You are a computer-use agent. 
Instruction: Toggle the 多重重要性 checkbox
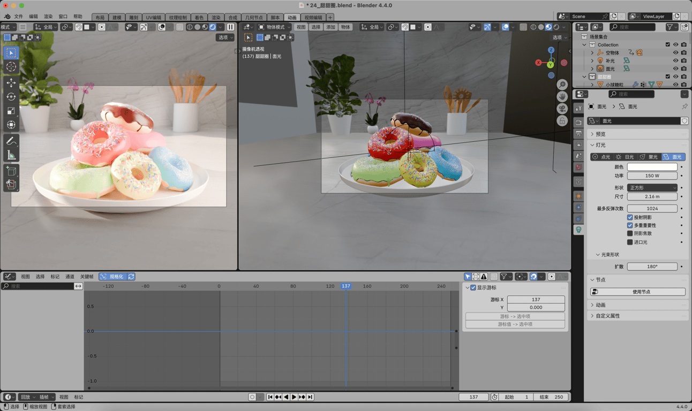click(630, 225)
